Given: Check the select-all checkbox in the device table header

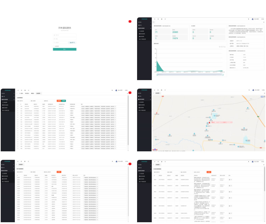Looking at the screenshot, I should [18, 104].
